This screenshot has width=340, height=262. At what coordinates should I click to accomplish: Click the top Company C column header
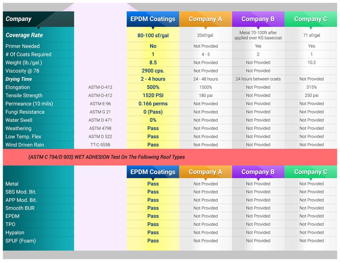pyautogui.click(x=311, y=19)
